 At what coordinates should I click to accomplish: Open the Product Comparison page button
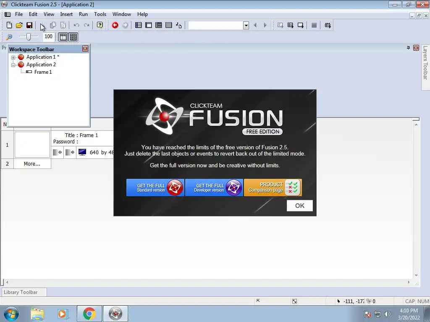pyautogui.click(x=273, y=187)
